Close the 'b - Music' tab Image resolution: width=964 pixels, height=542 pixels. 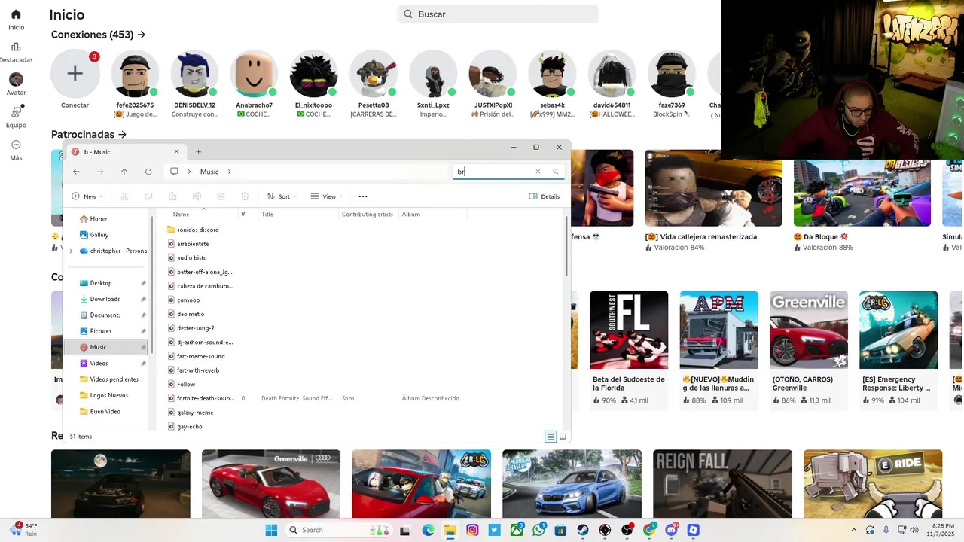[x=176, y=151]
